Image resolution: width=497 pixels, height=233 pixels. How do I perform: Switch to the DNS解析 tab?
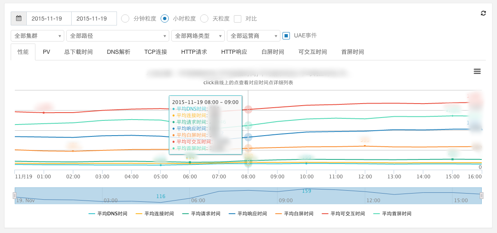(x=119, y=52)
